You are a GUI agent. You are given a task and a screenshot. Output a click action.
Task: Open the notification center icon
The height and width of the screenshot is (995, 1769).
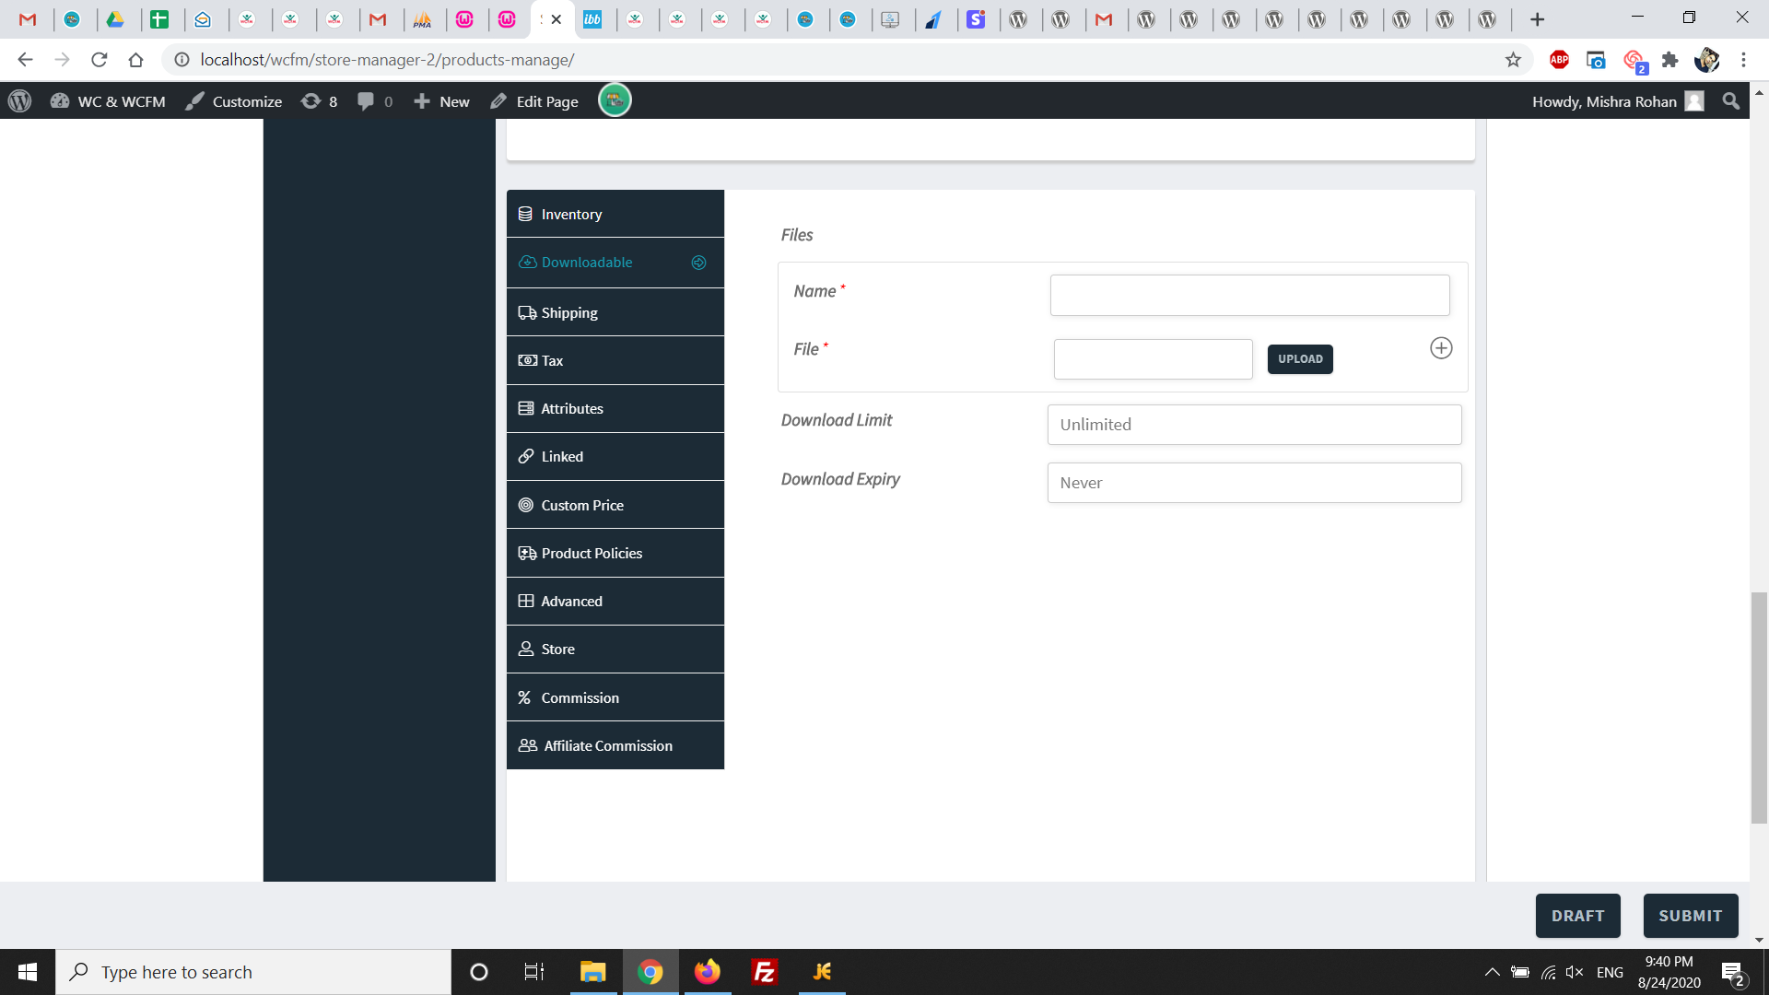click(x=1733, y=972)
